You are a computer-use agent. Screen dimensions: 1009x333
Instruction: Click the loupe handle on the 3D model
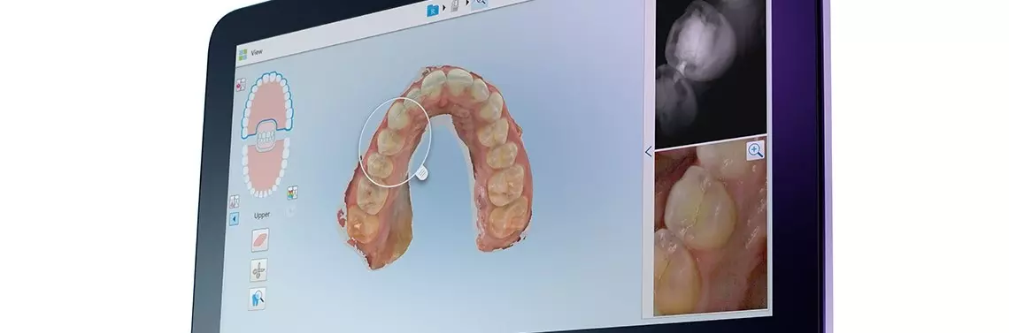421,172
